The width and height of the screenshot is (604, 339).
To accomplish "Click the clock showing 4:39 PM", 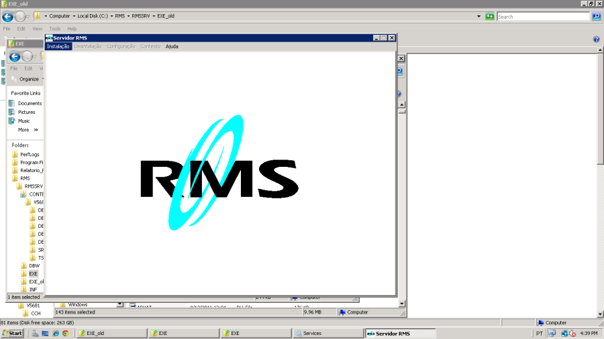I will pos(589,334).
